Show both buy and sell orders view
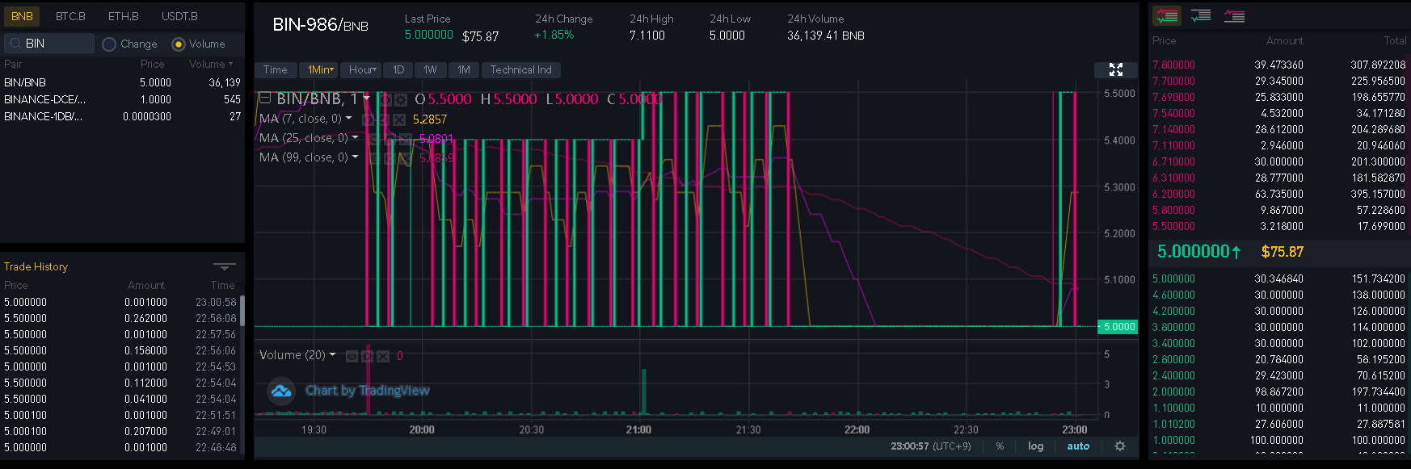Screen dimensions: 1411x469 pos(1166,15)
